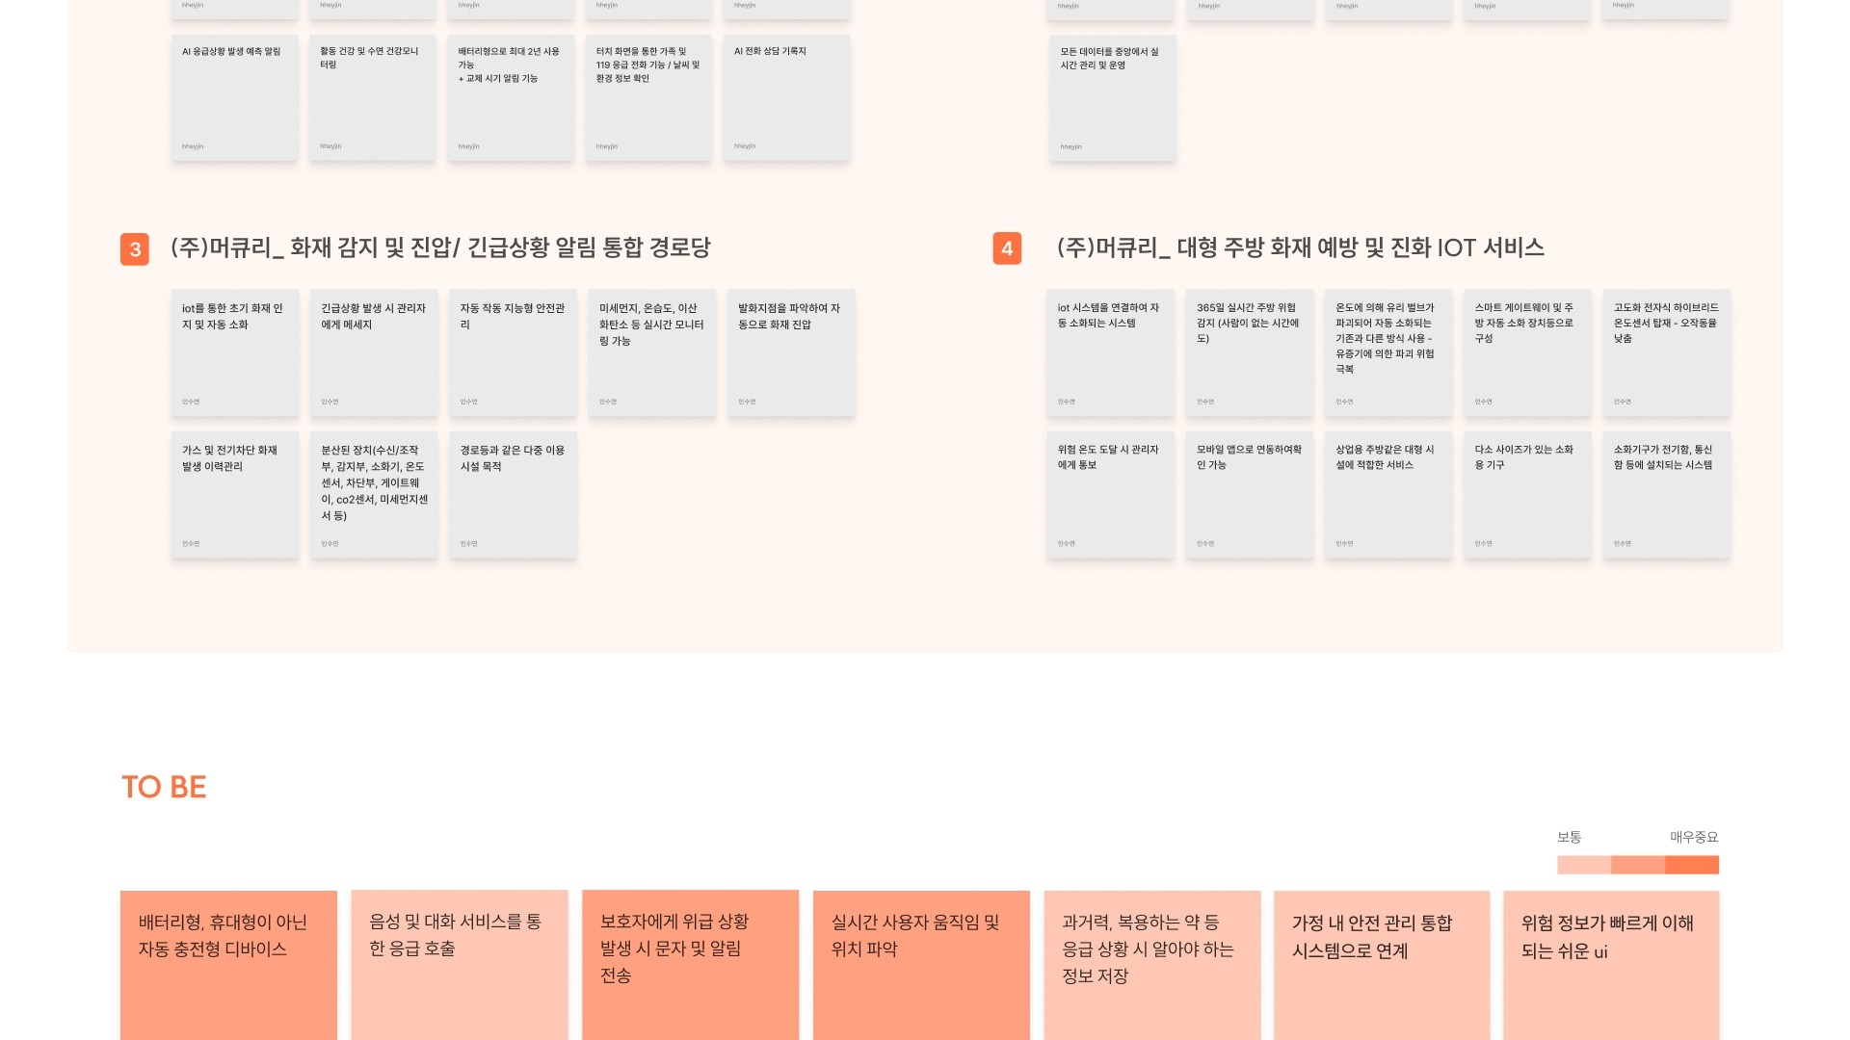Select the 'AI 전화 상담 기록지' sticky note

[x=786, y=97]
